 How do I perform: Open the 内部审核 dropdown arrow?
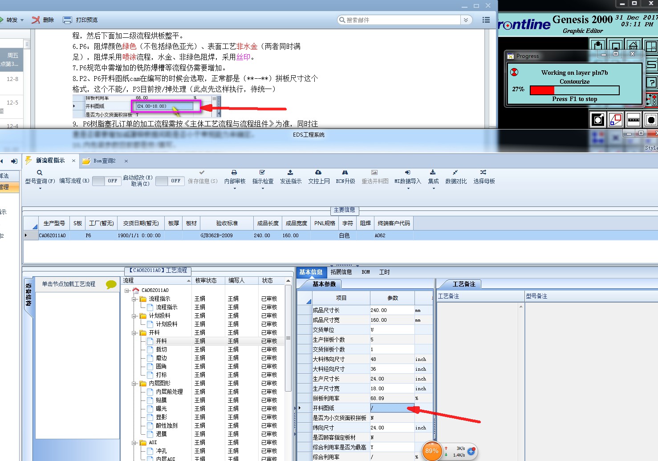pyautogui.click(x=235, y=188)
